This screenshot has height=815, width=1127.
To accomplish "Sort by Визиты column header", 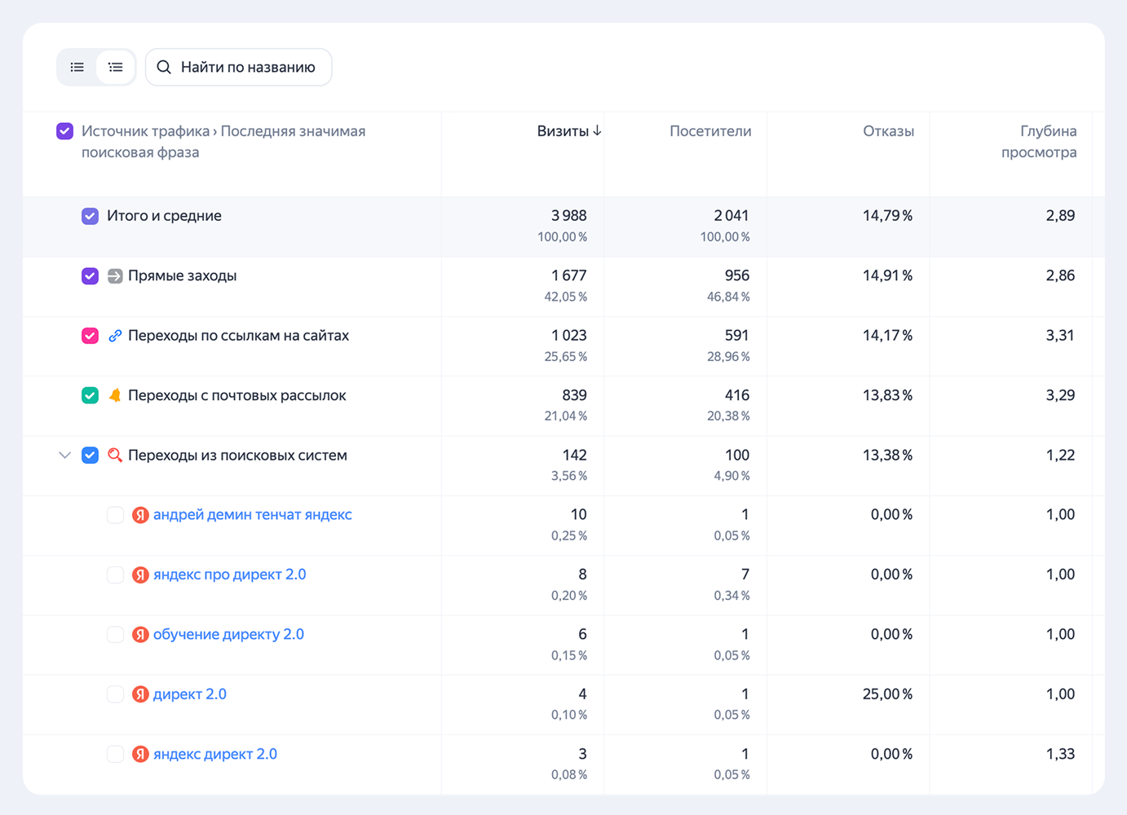I will [x=563, y=131].
